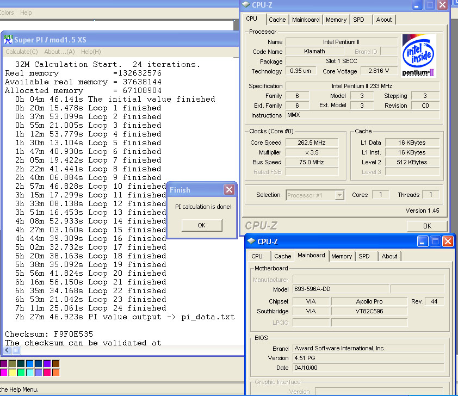Click the Core Voltage value 2.816 V

[x=379, y=71]
